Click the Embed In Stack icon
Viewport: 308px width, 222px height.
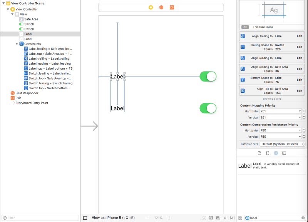(211, 218)
